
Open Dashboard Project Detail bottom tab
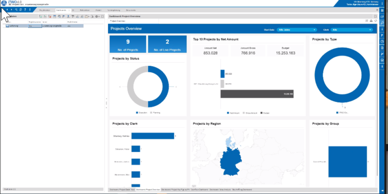click(x=122, y=189)
